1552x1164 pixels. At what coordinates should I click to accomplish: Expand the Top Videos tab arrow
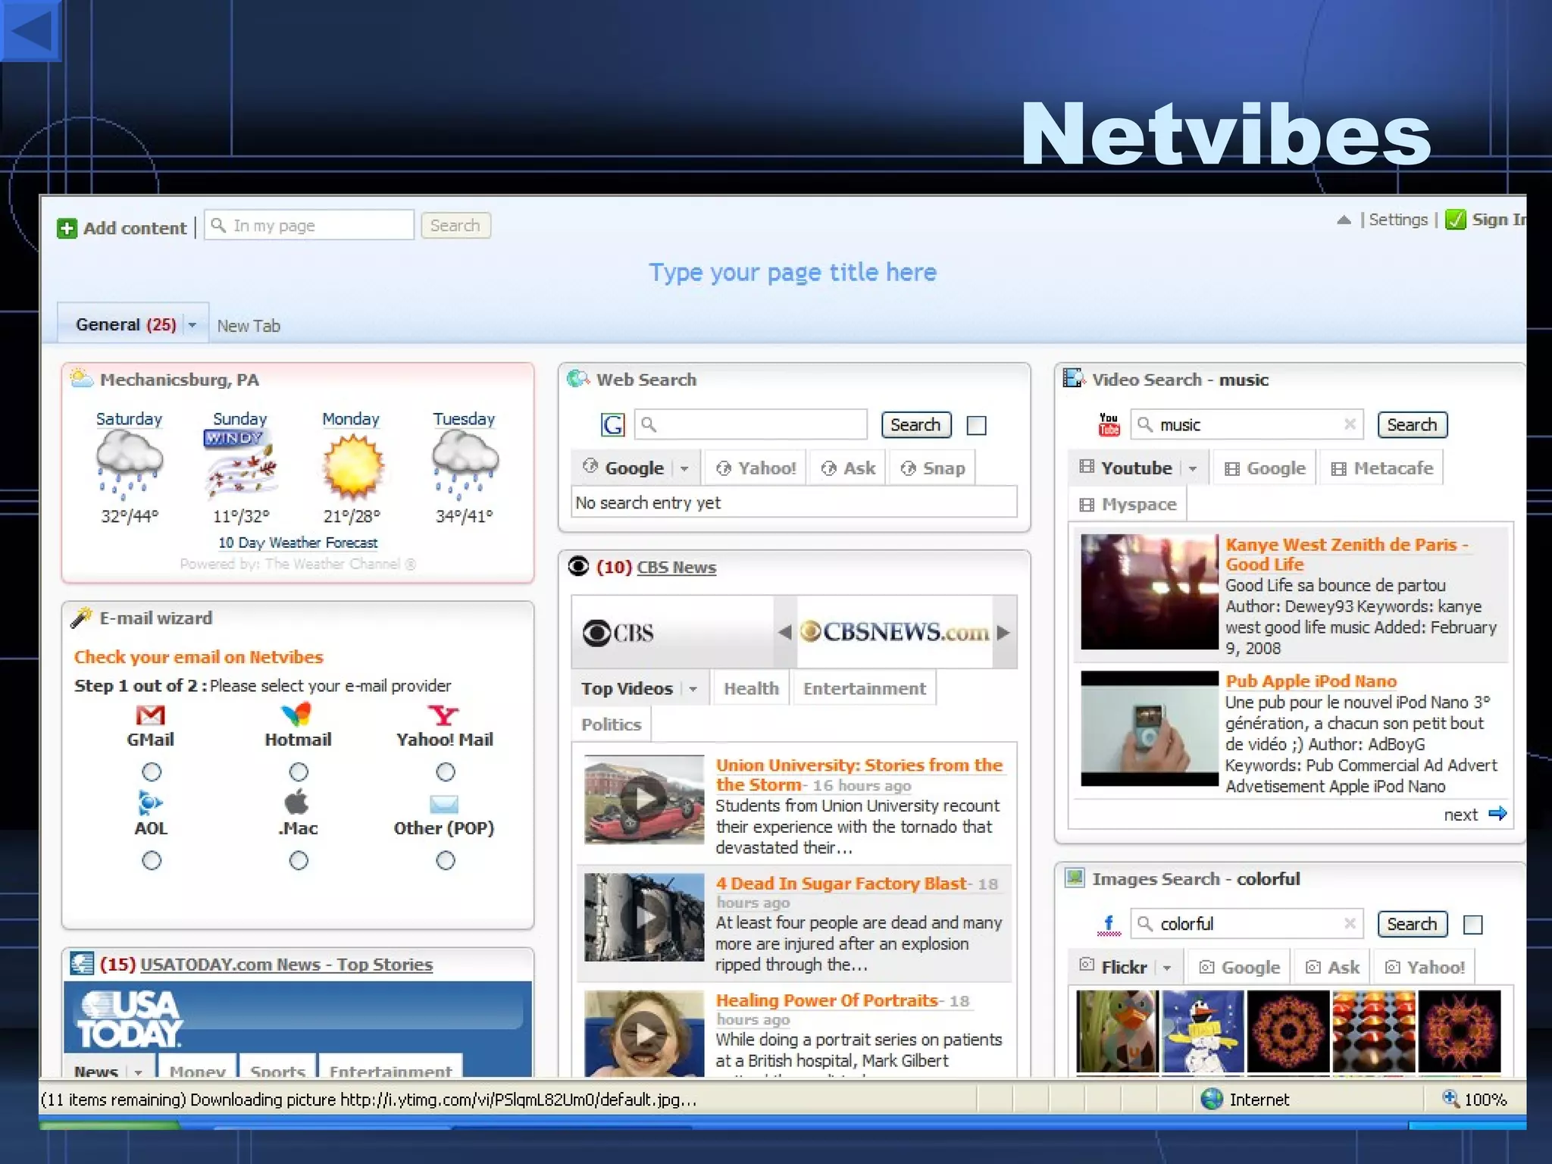pyautogui.click(x=693, y=689)
